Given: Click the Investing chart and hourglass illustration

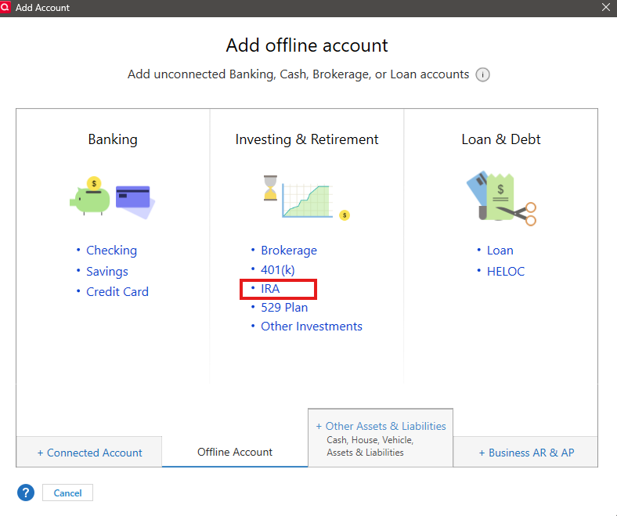Looking at the screenshot, I should click(x=306, y=197).
